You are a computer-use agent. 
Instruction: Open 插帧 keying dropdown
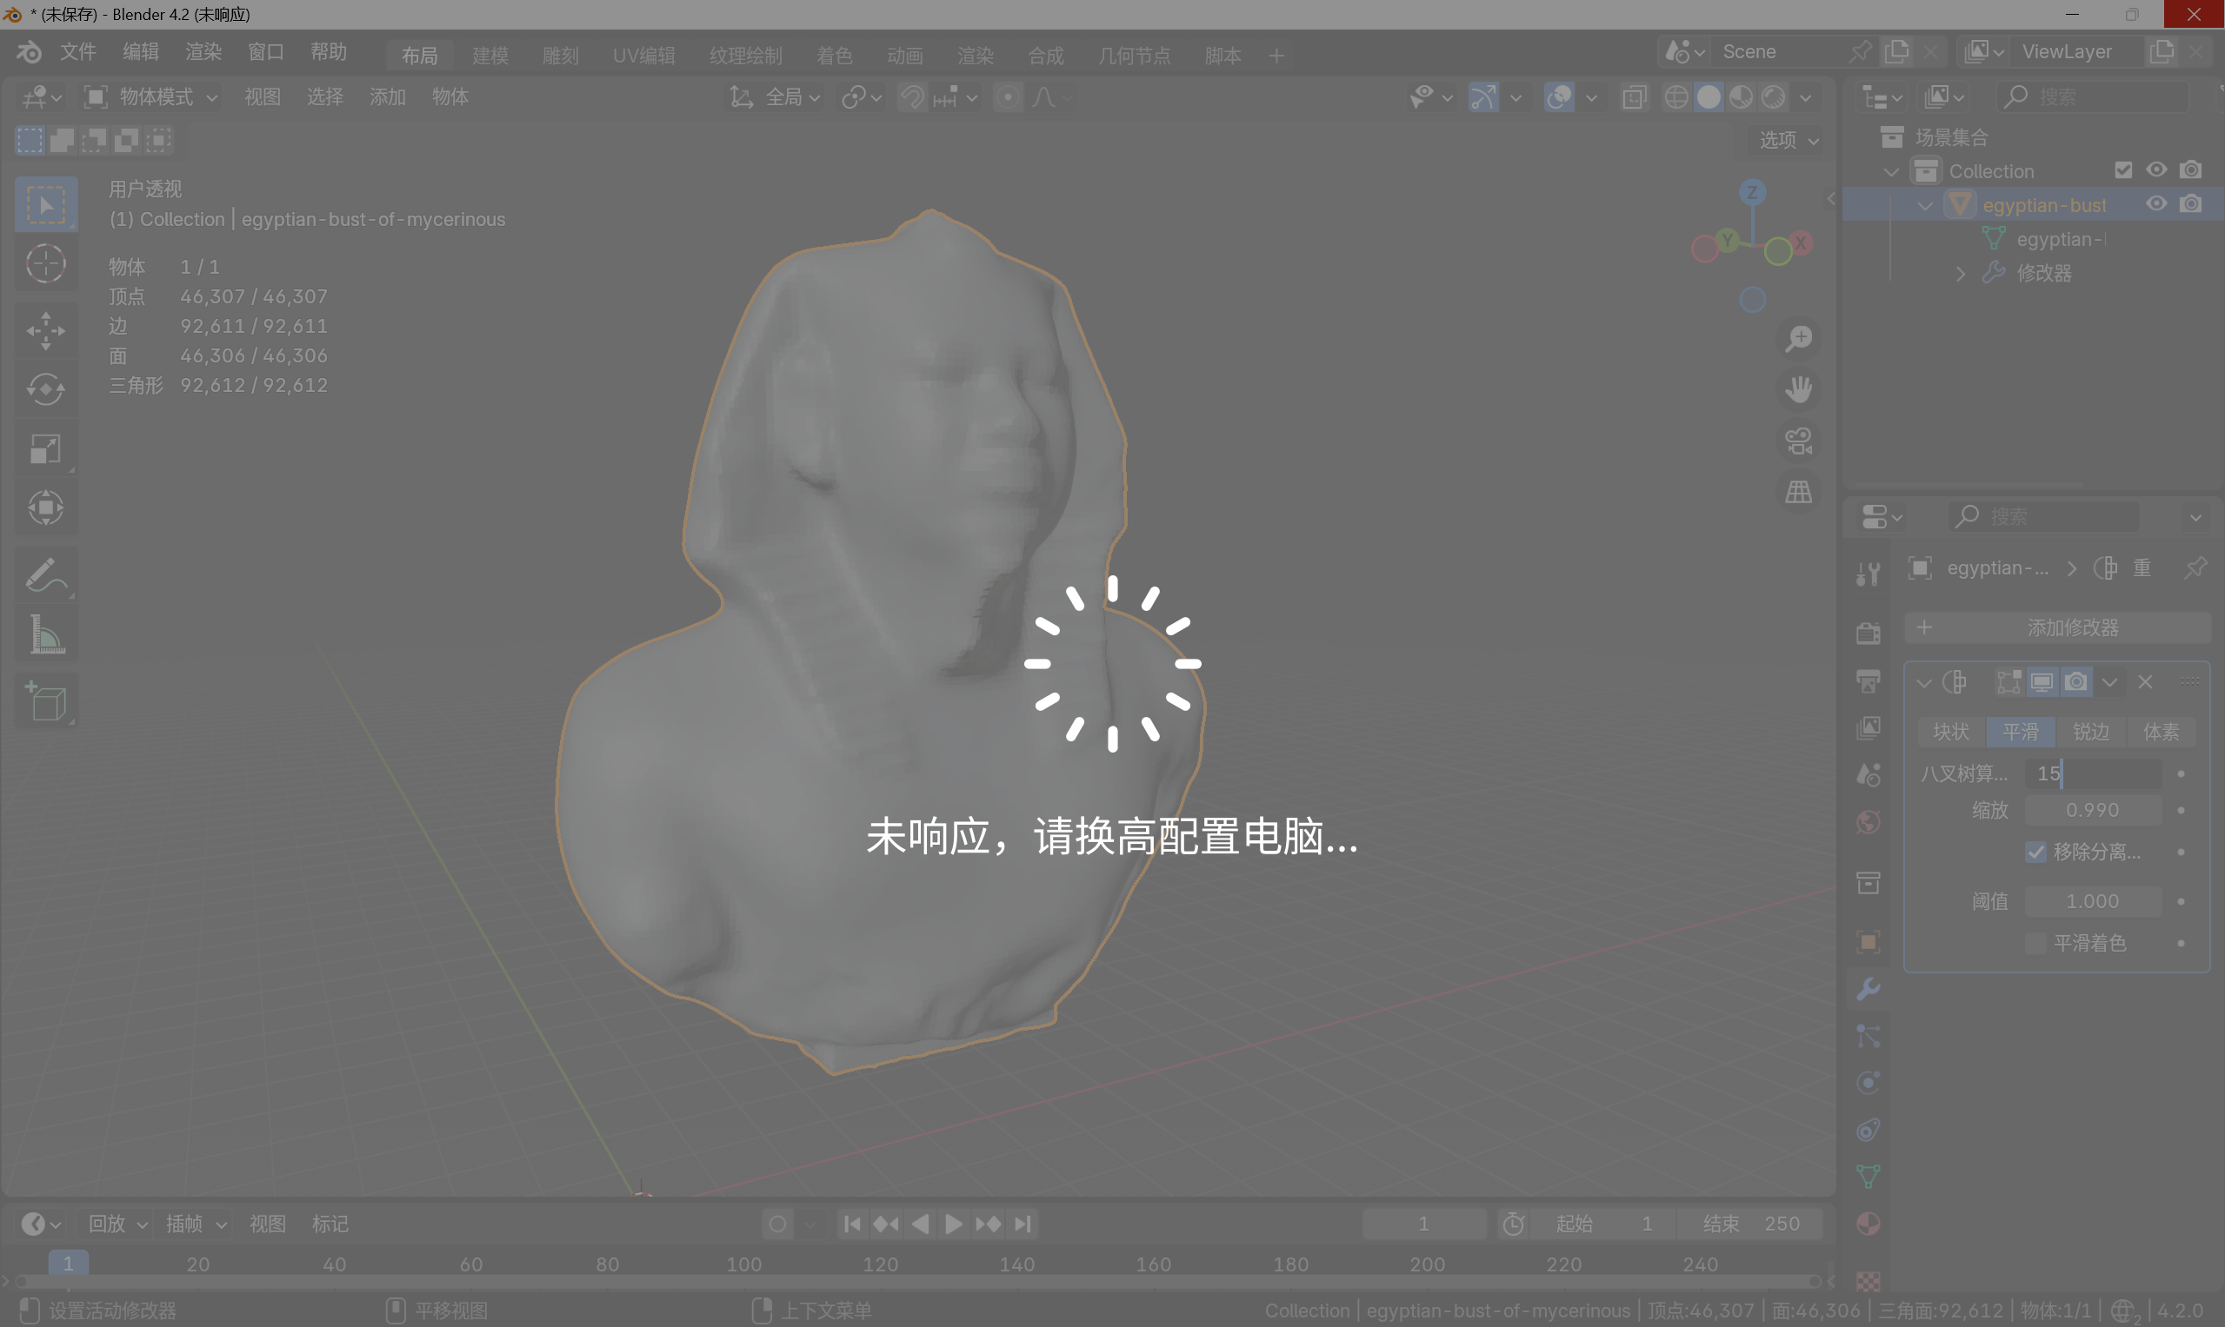pos(196,1224)
